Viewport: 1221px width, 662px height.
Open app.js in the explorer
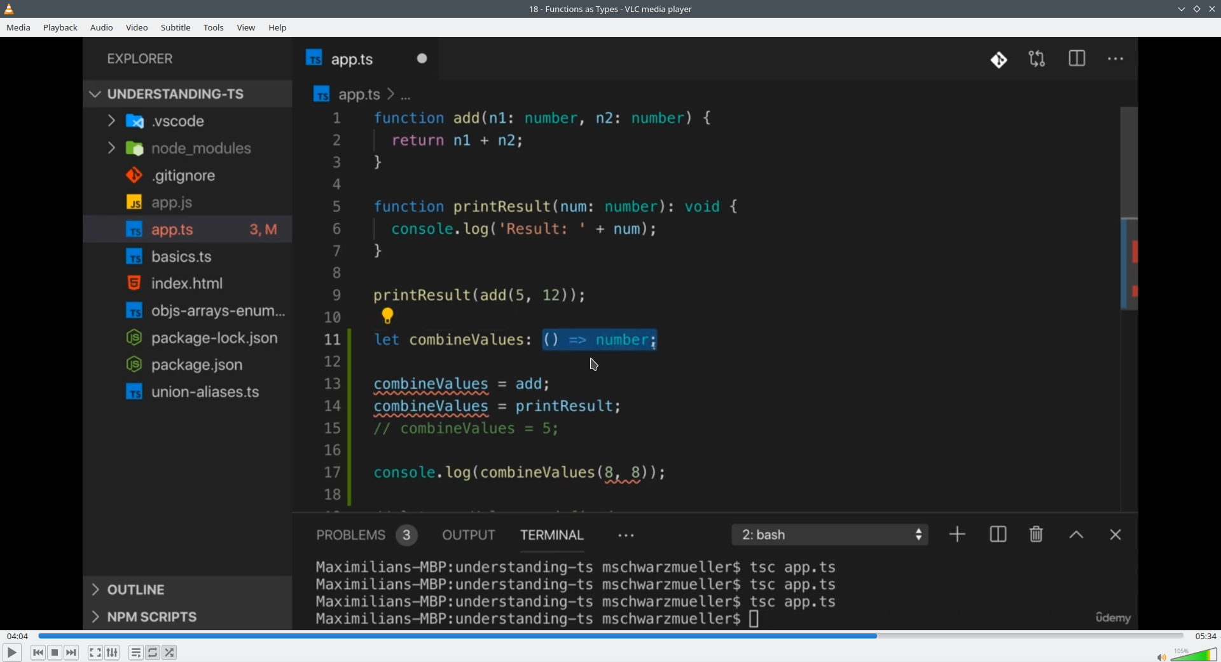(188, 203)
